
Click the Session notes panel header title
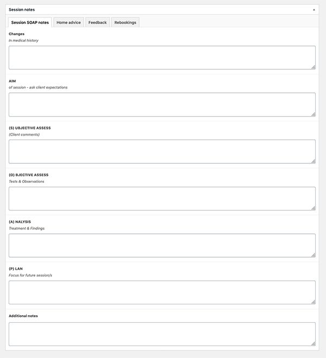[x=22, y=9]
